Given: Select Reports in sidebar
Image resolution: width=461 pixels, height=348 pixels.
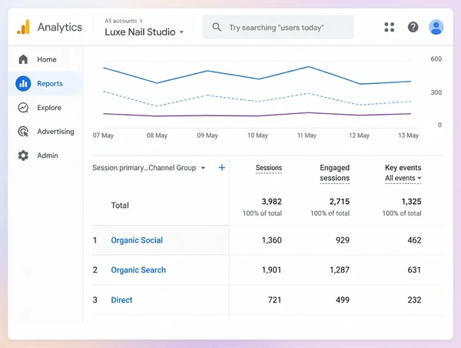Looking at the screenshot, I should [x=45, y=83].
